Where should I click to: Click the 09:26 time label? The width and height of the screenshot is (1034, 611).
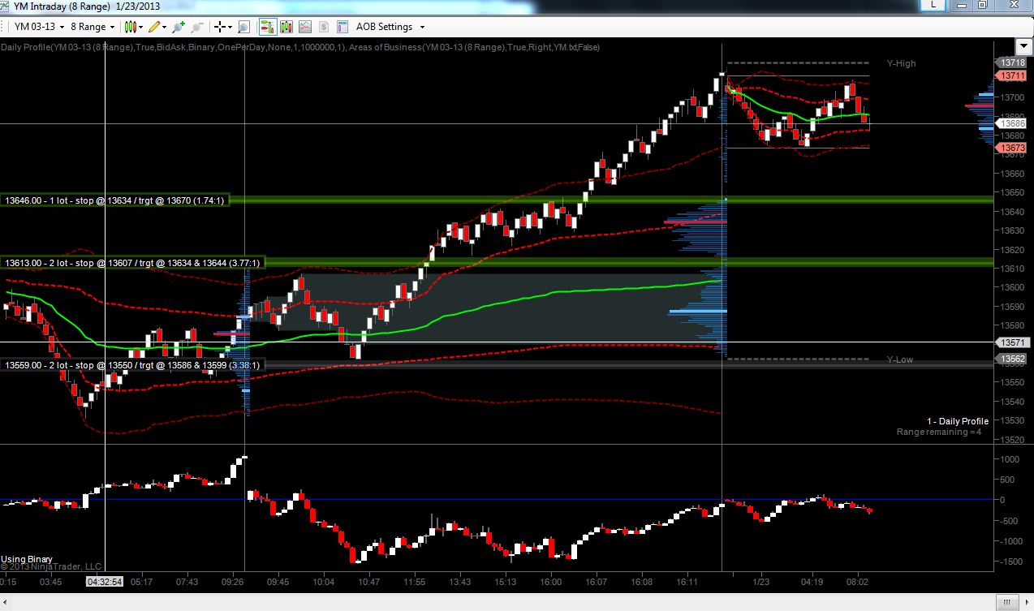pyautogui.click(x=232, y=582)
